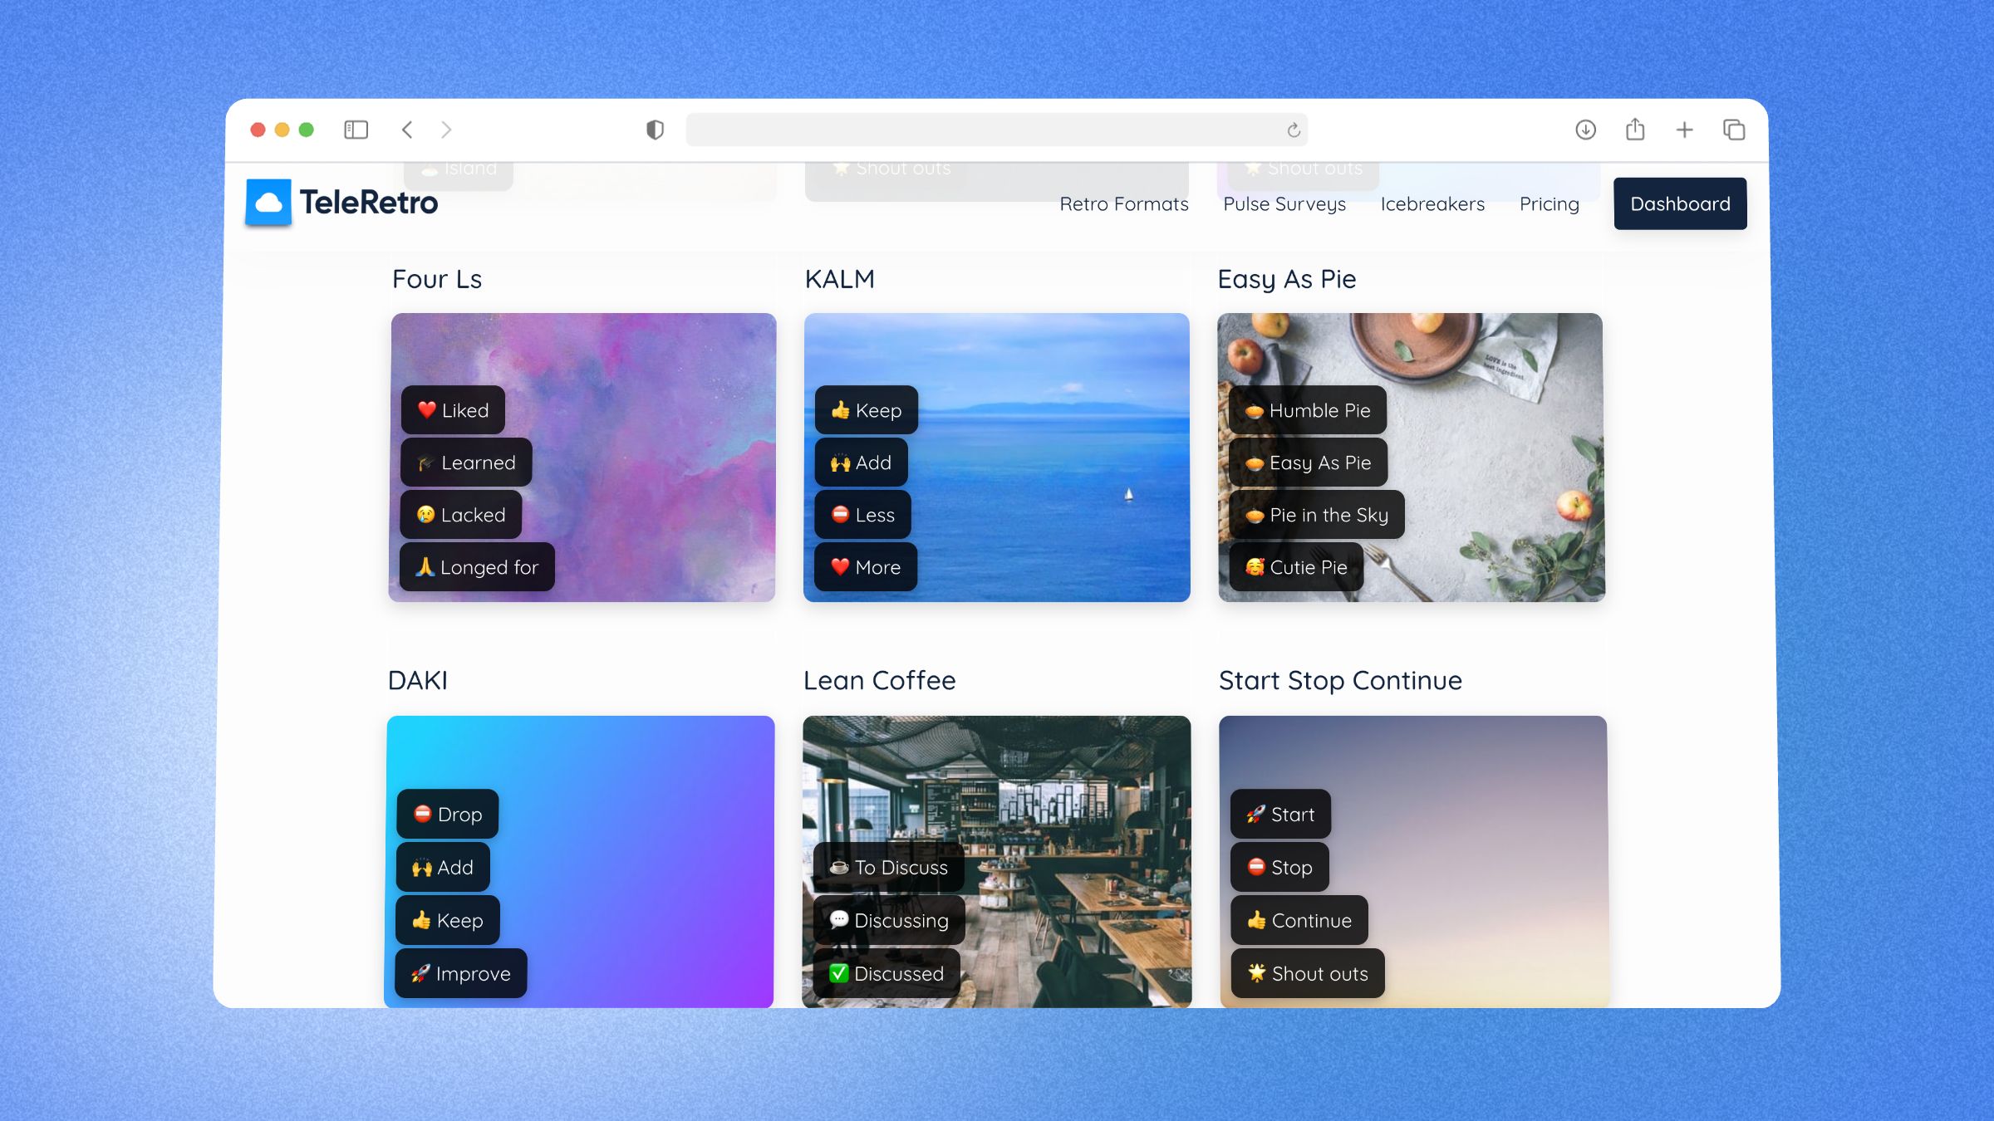Click the DAKI retro format thumbnail

[x=582, y=861]
